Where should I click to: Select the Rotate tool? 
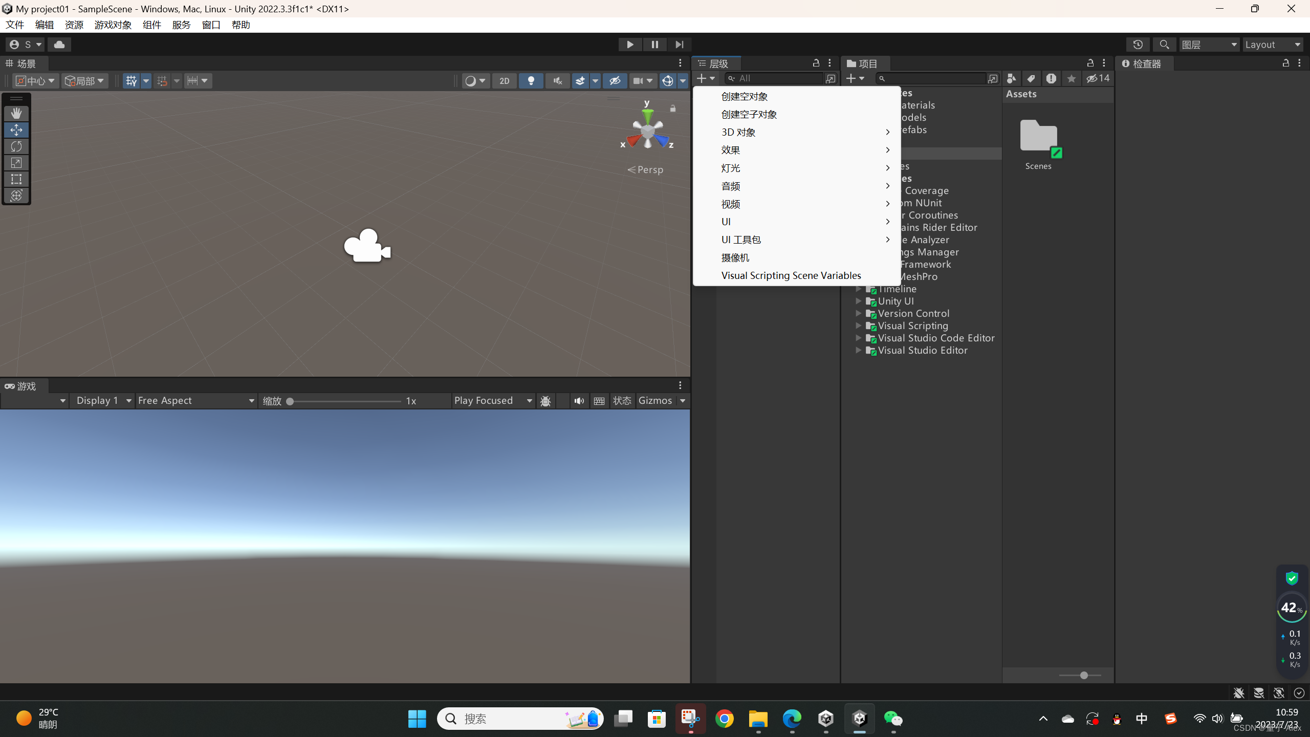click(x=16, y=146)
